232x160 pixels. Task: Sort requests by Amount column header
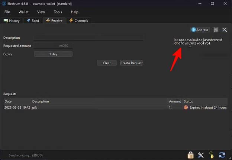pyautogui.click(x=175, y=101)
